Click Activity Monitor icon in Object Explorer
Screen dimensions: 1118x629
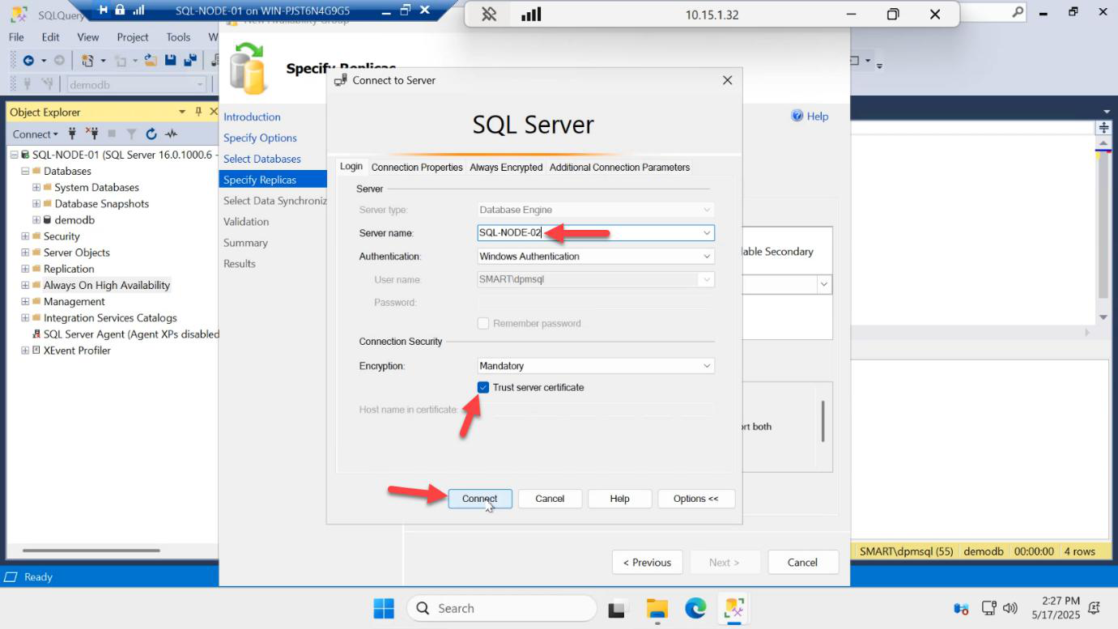pos(171,134)
